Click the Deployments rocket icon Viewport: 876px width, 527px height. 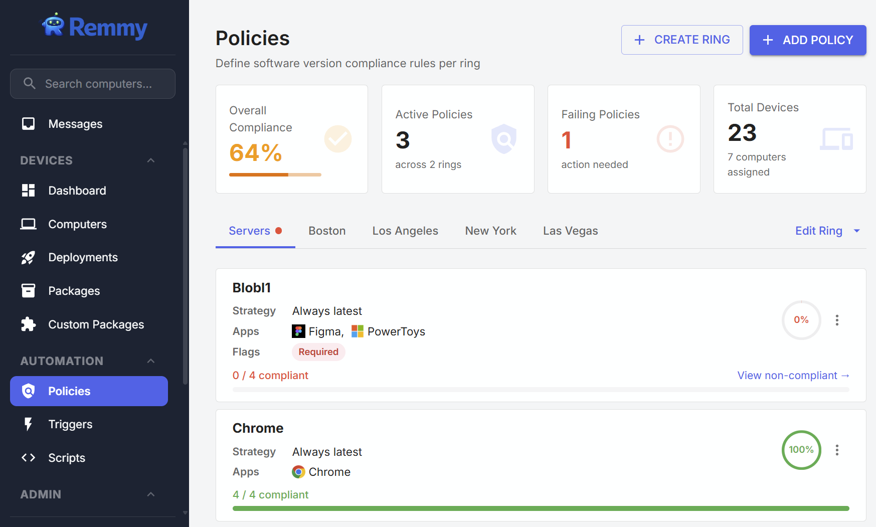tap(29, 257)
